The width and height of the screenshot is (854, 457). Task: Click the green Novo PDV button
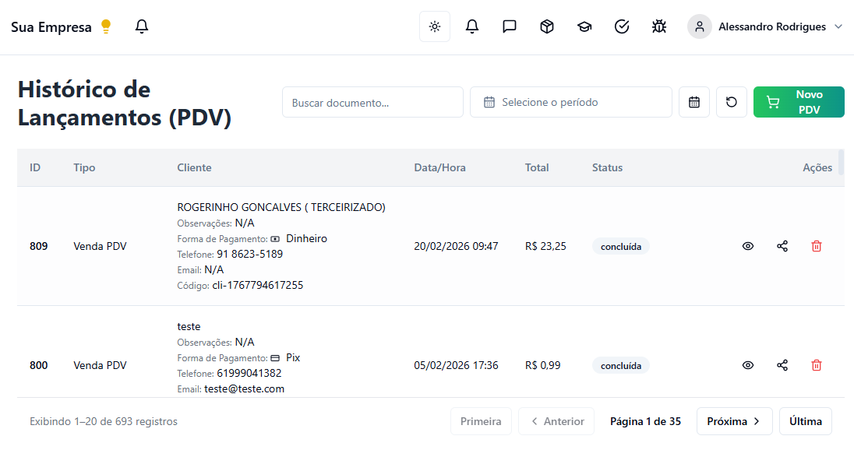click(x=799, y=102)
